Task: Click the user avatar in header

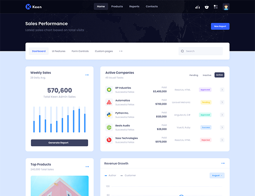Action: [x=226, y=7]
